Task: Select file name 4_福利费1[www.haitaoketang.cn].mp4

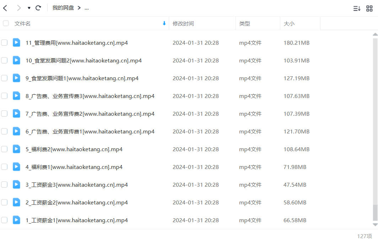Action: tap(74, 167)
